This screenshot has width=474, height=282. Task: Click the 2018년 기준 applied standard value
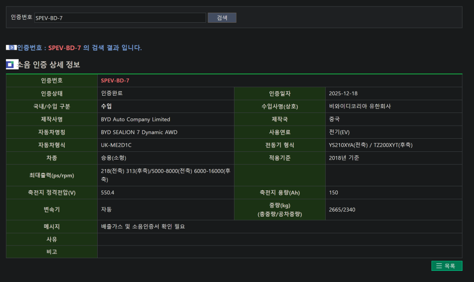point(344,158)
